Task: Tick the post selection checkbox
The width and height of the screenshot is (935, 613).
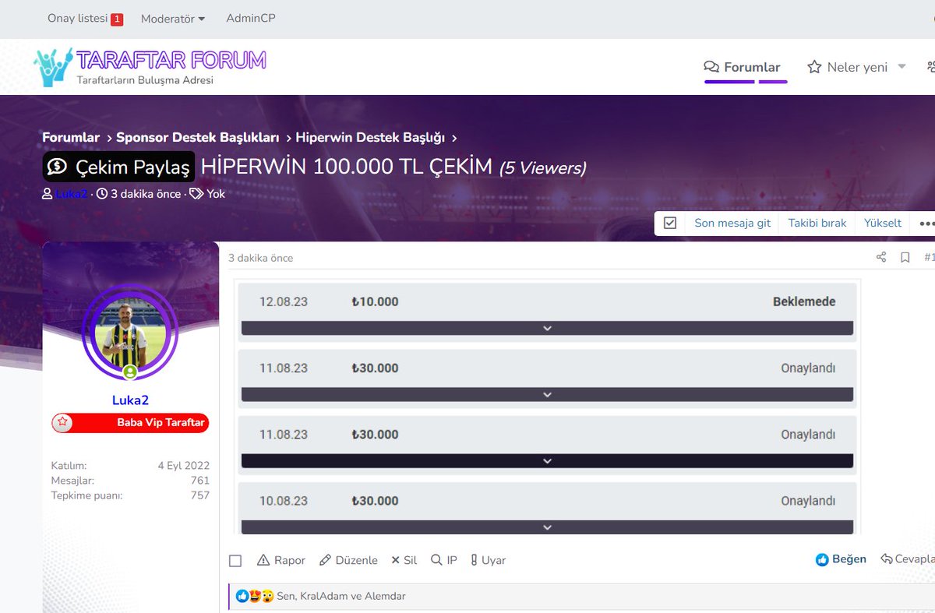Action: point(235,561)
